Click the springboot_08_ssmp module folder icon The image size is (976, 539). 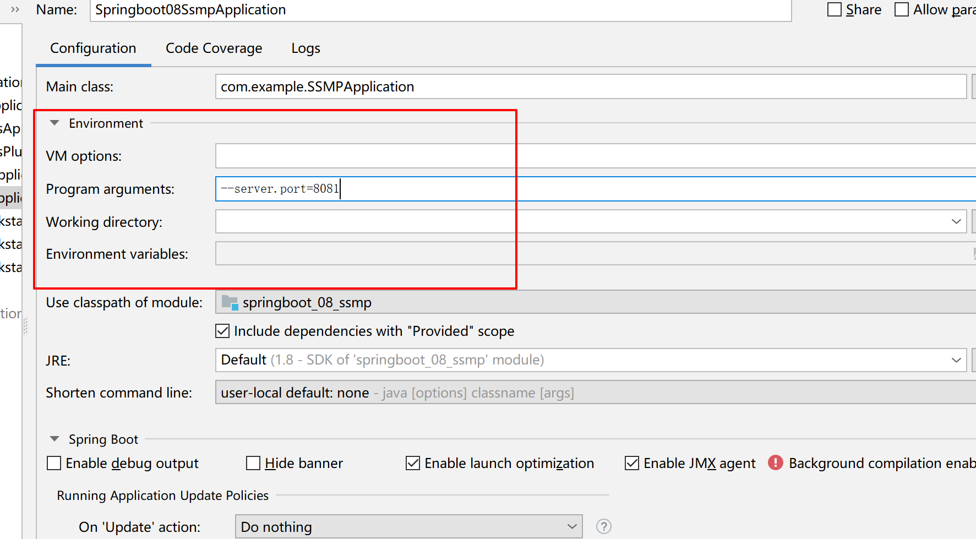[230, 302]
